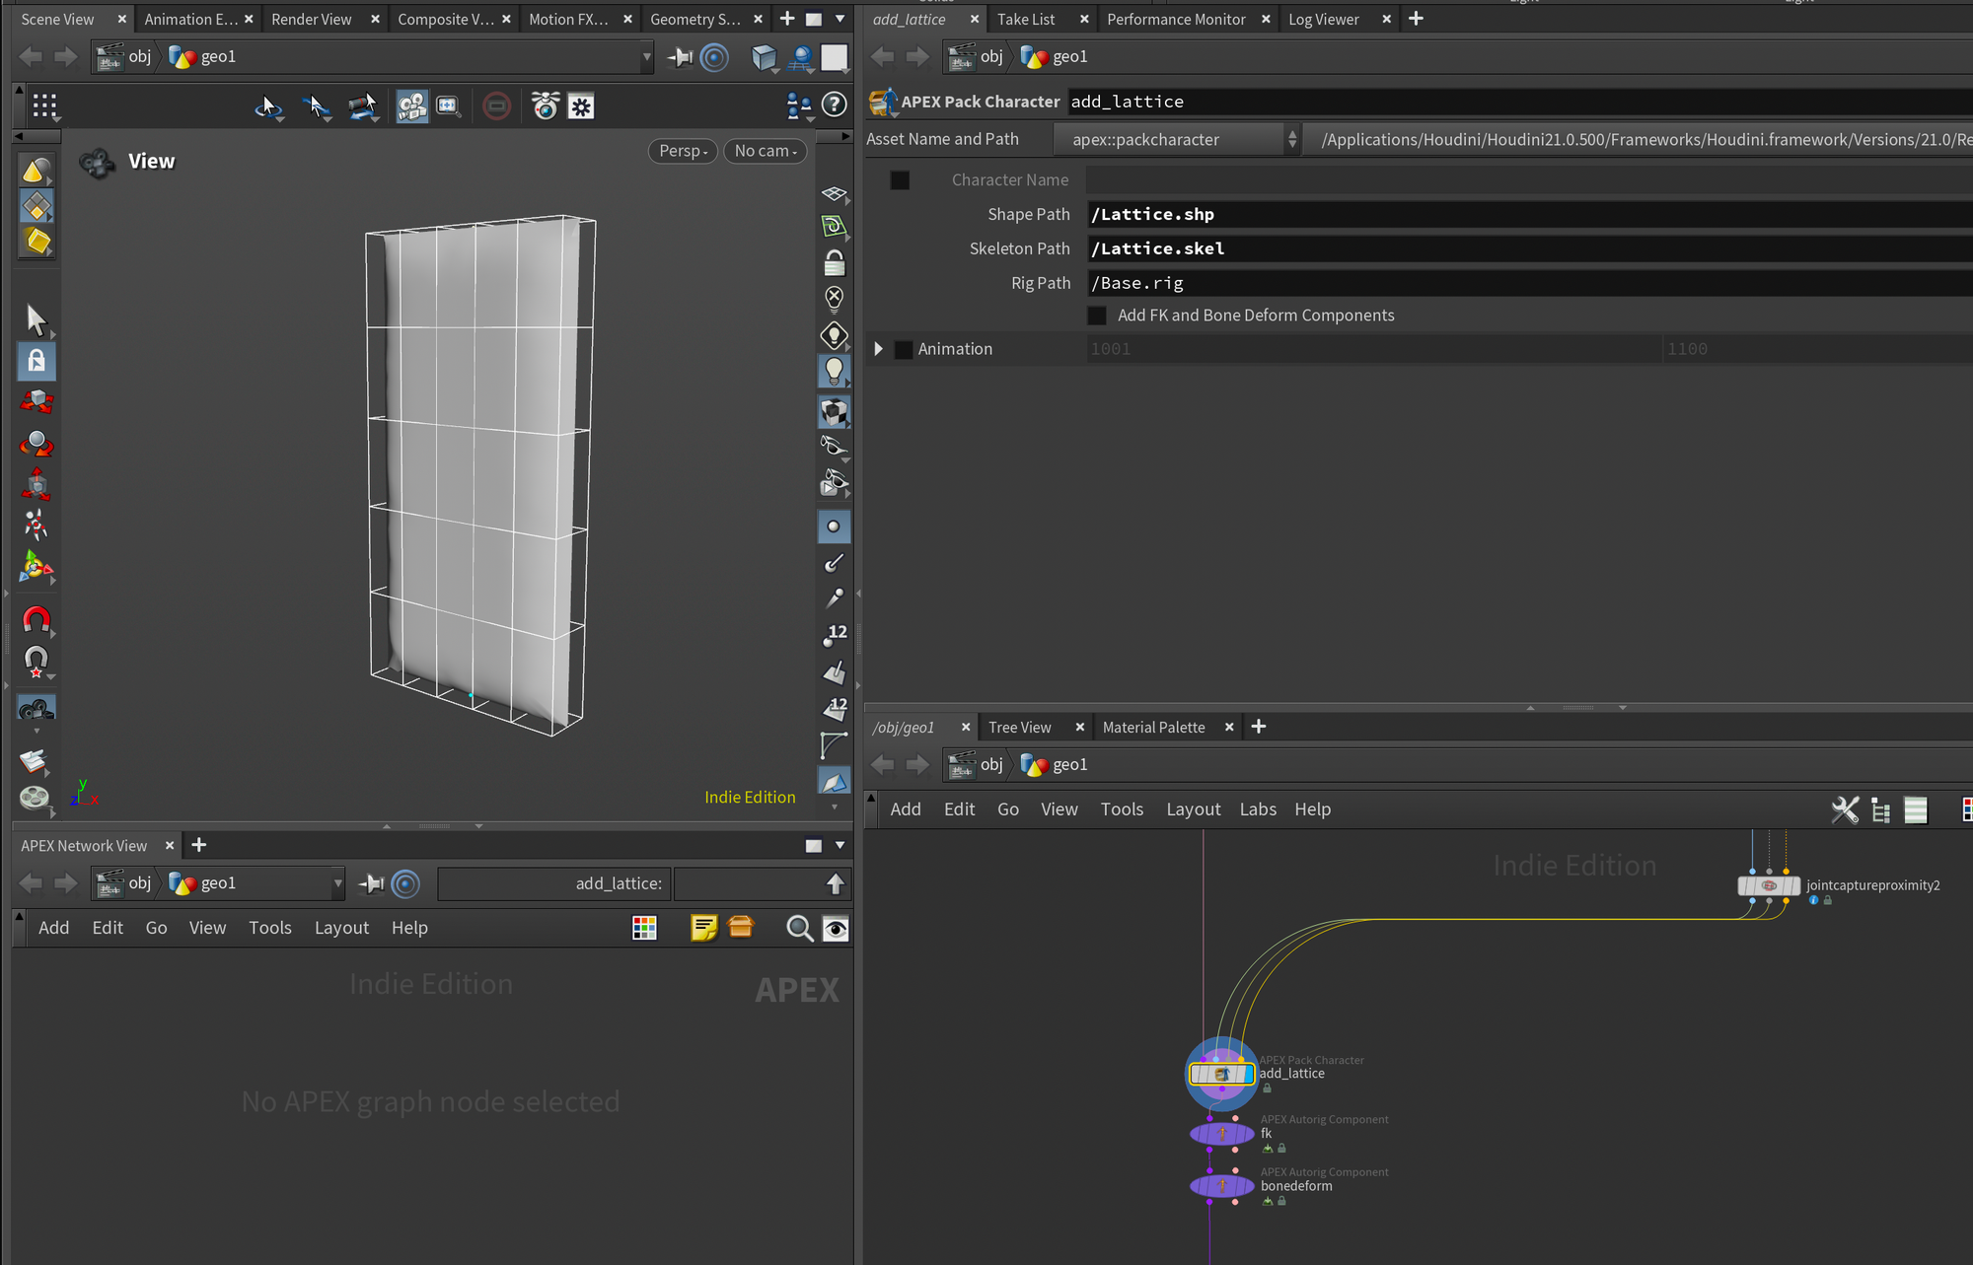This screenshot has height=1265, width=1973.
Task: Toggle the Animation checkbox
Action: 903,349
